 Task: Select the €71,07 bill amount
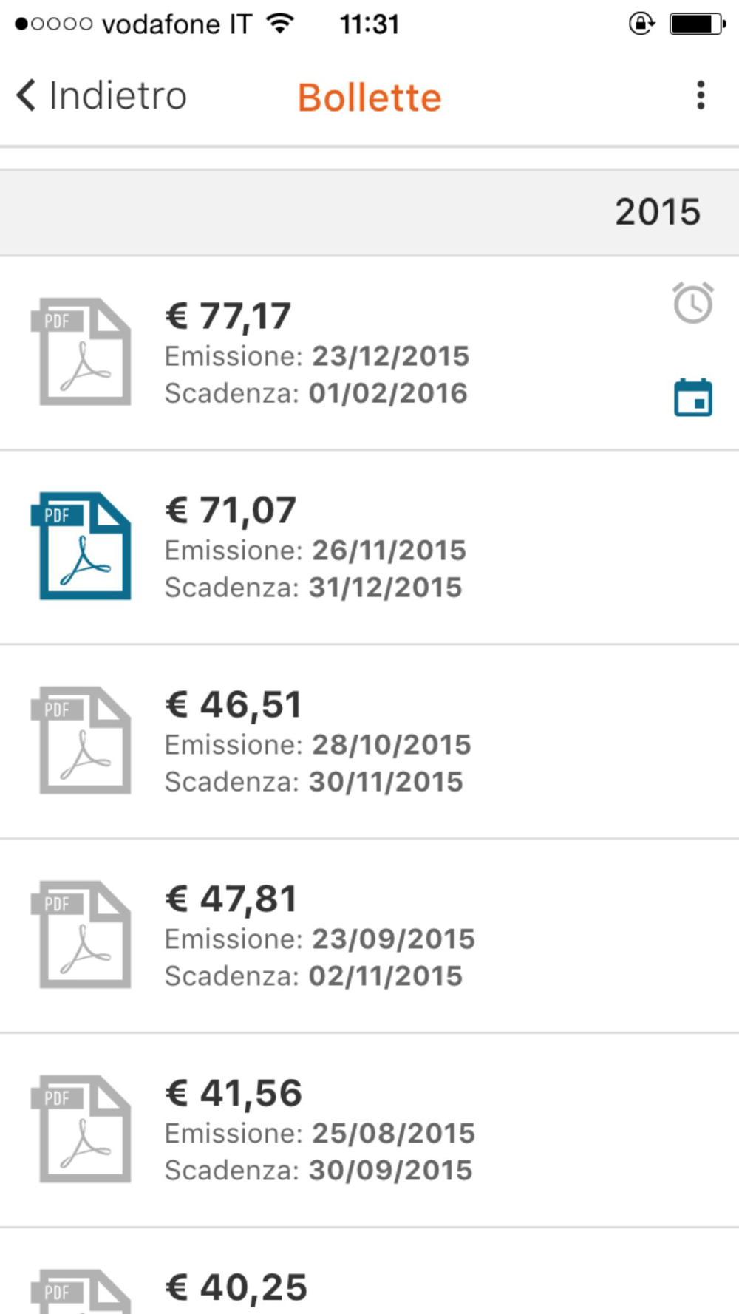coord(231,511)
